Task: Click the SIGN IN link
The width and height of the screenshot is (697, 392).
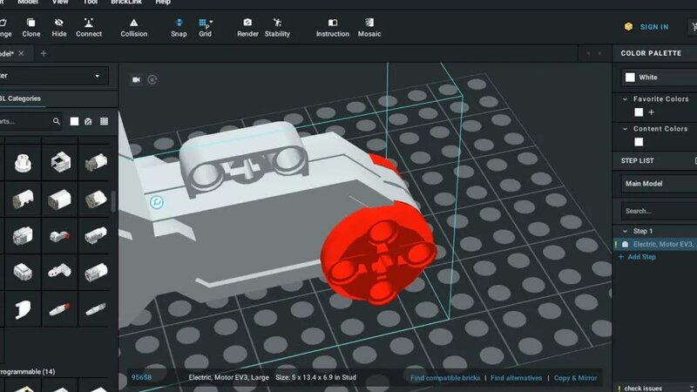Action: 654,27
